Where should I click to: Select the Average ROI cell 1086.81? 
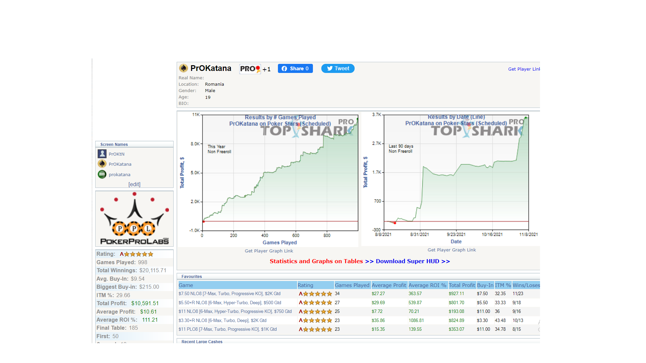(x=416, y=321)
